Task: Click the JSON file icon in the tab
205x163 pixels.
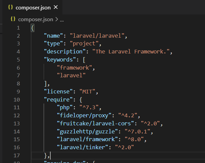Action: [x=10, y=7]
